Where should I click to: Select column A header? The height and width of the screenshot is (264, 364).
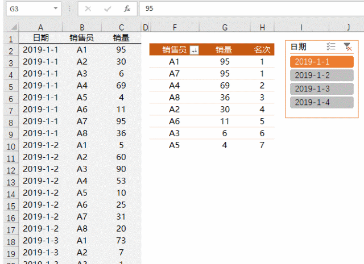point(40,27)
